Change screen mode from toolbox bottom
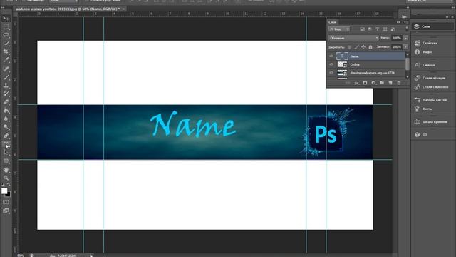The height and width of the screenshot is (257, 456). (x=6, y=211)
